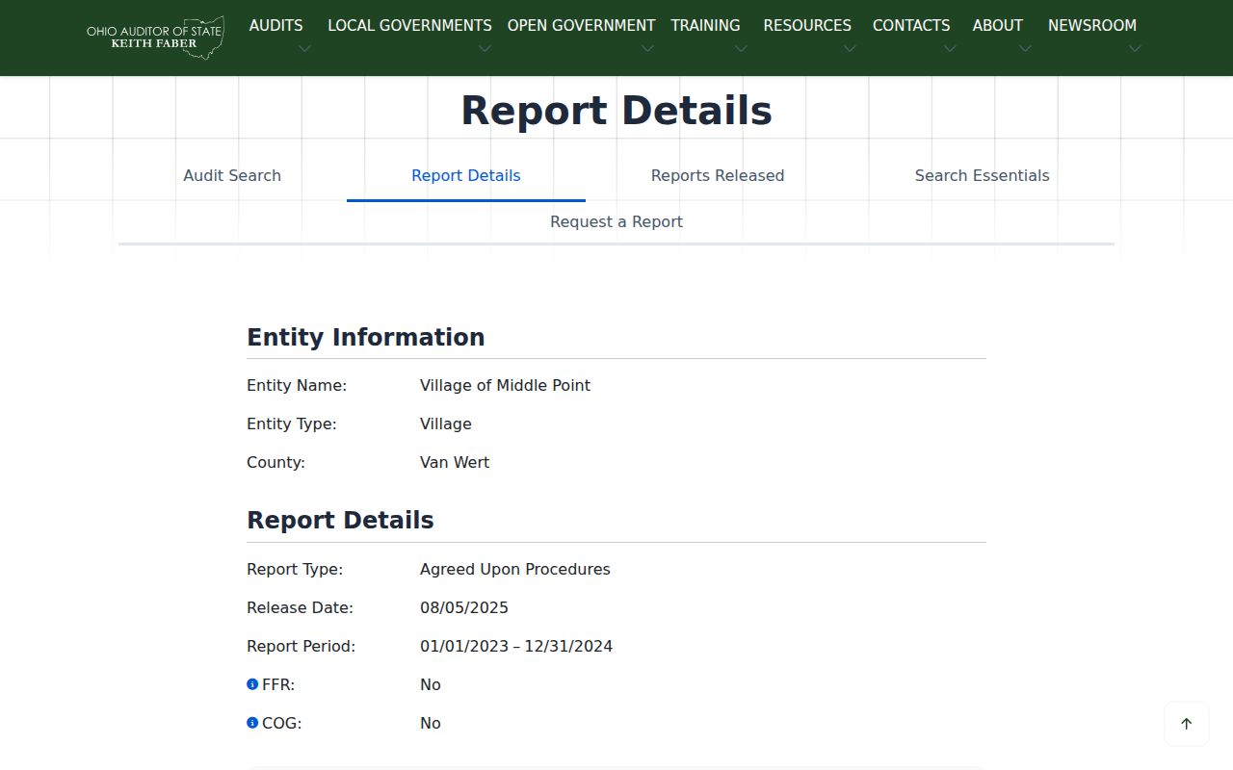The image size is (1233, 770).
Task: Expand the Resources menu chevron
Action: [x=850, y=49]
